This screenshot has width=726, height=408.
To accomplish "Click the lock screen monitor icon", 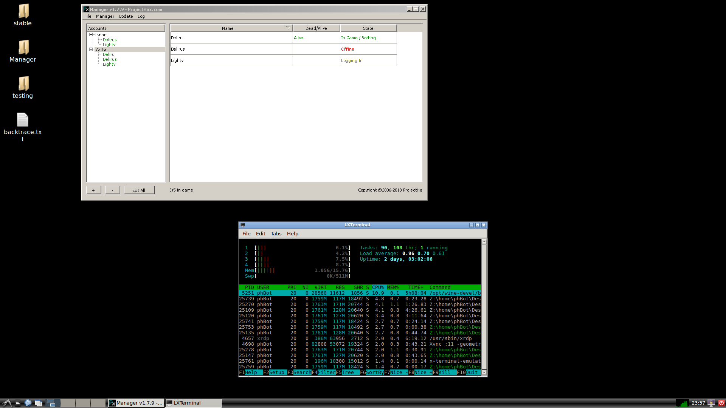I will point(711,403).
